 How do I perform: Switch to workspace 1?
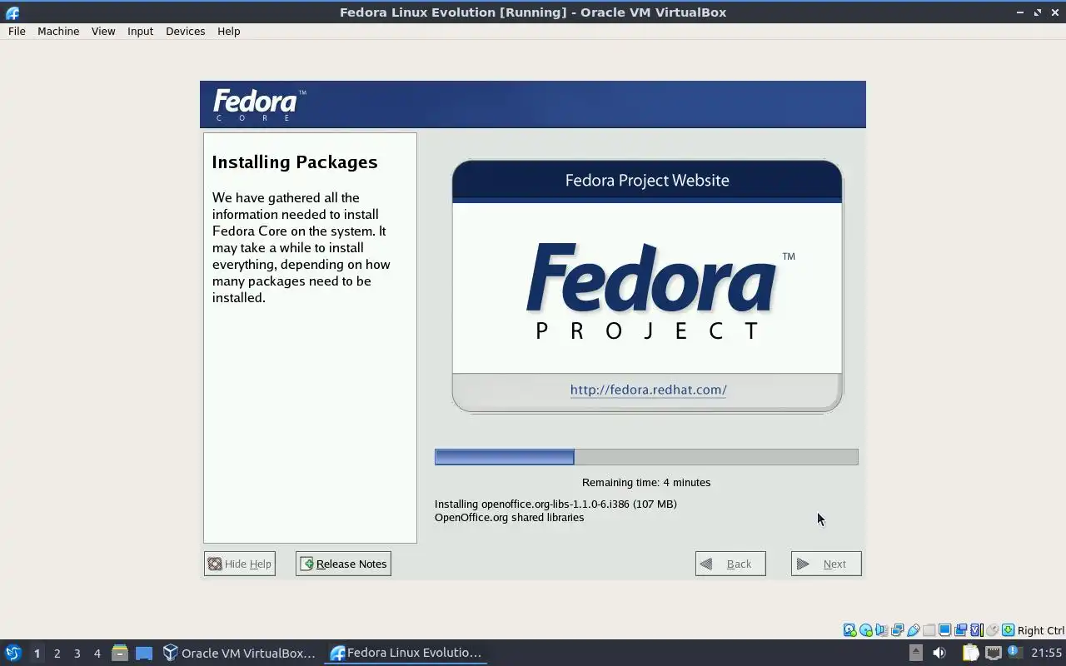(37, 653)
